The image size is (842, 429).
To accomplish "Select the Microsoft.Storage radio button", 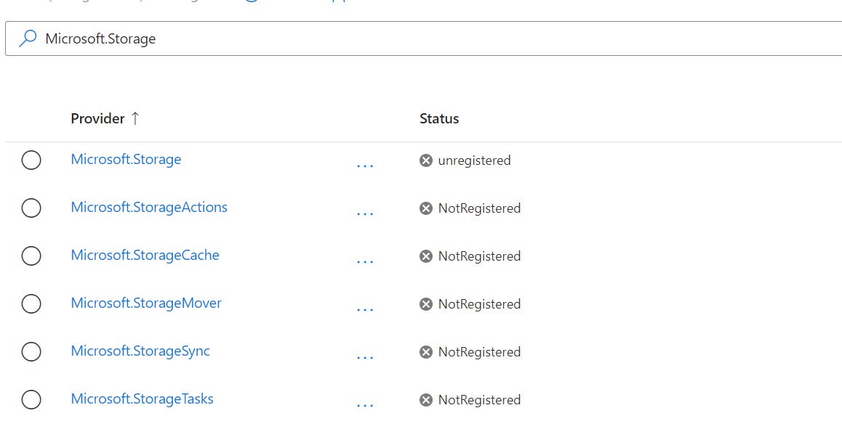I will click(x=31, y=160).
